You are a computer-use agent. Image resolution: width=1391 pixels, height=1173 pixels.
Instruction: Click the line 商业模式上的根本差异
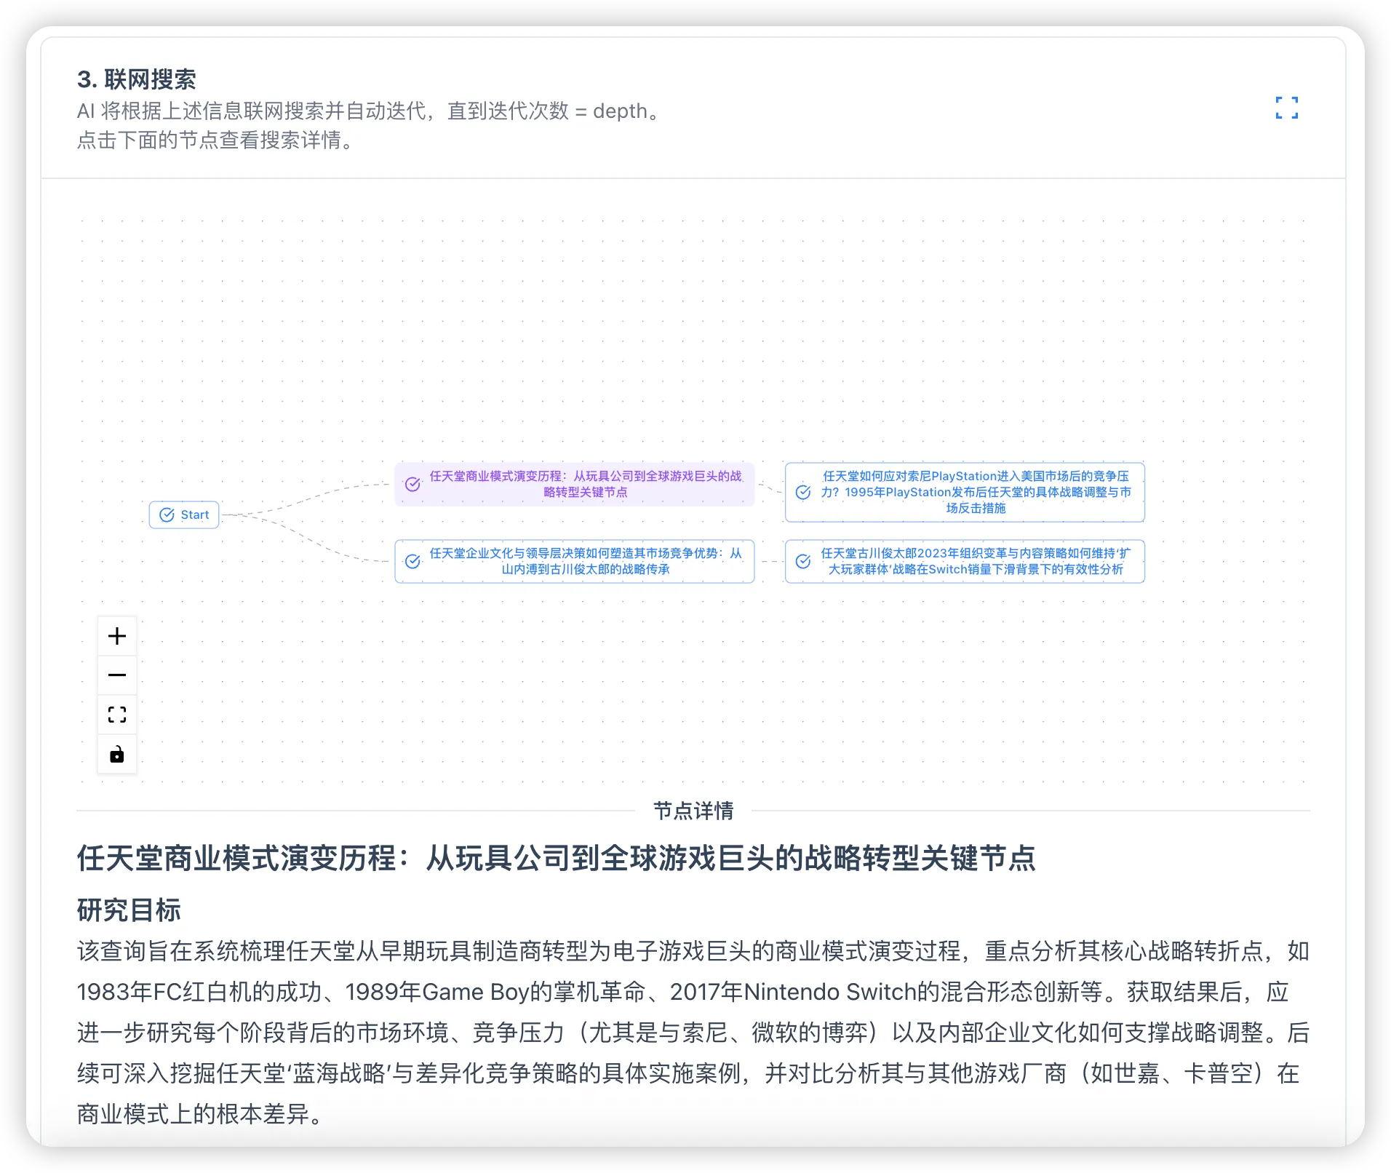pyautogui.click(x=199, y=1113)
